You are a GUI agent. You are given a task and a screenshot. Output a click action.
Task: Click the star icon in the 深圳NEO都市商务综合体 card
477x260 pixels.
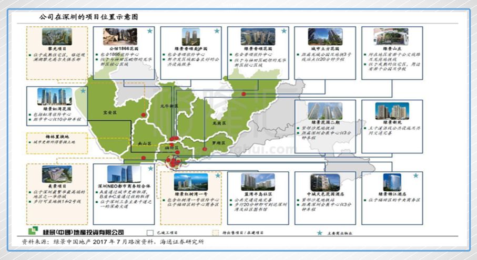[150, 168]
